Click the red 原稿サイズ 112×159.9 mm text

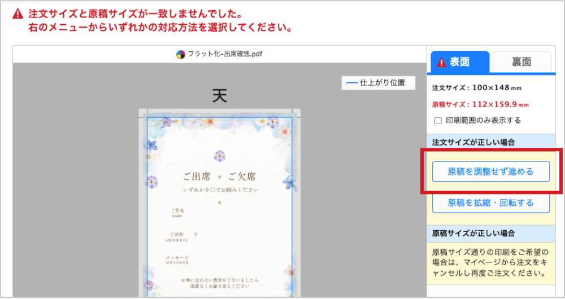coord(480,105)
